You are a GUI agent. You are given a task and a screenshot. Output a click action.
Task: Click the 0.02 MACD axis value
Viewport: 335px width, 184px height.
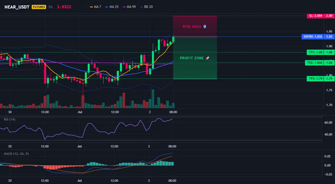coord(328,156)
